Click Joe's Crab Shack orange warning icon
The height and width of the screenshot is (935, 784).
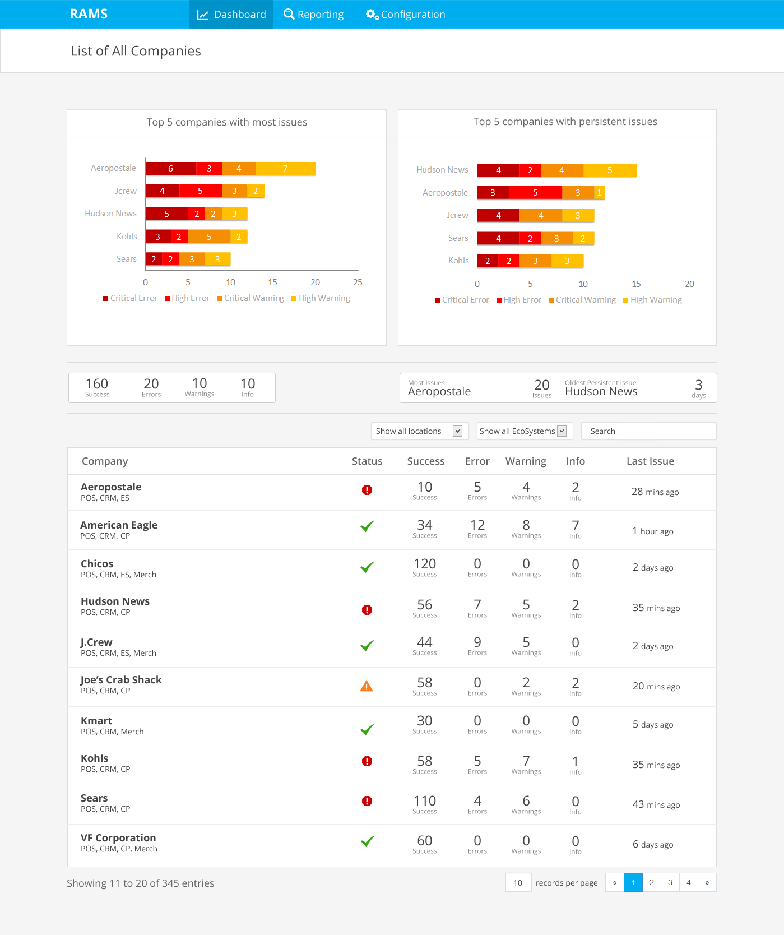367,686
